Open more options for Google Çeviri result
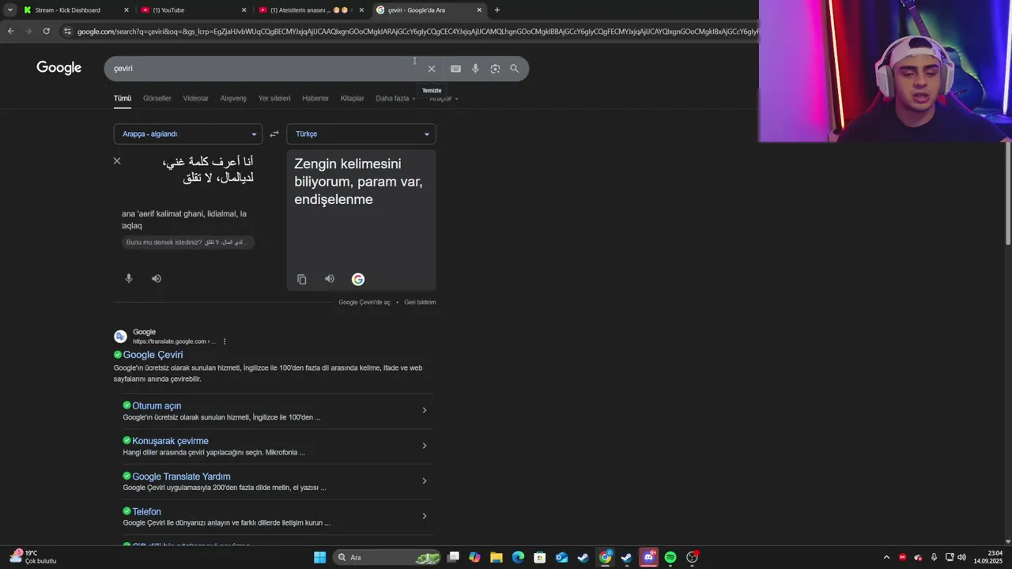The width and height of the screenshot is (1012, 569). click(225, 341)
